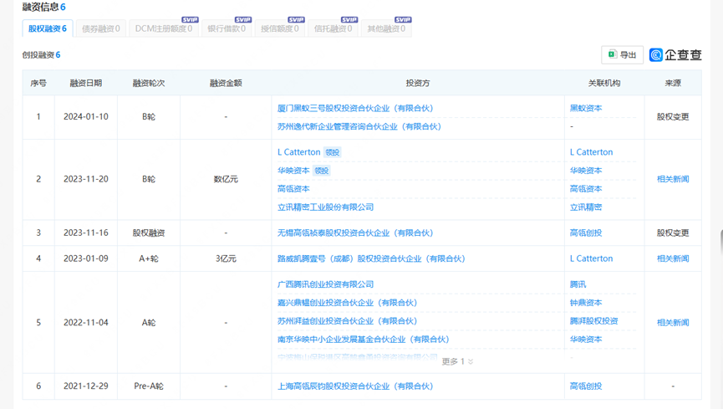Open related institution 钟鼎资本

tap(586, 303)
